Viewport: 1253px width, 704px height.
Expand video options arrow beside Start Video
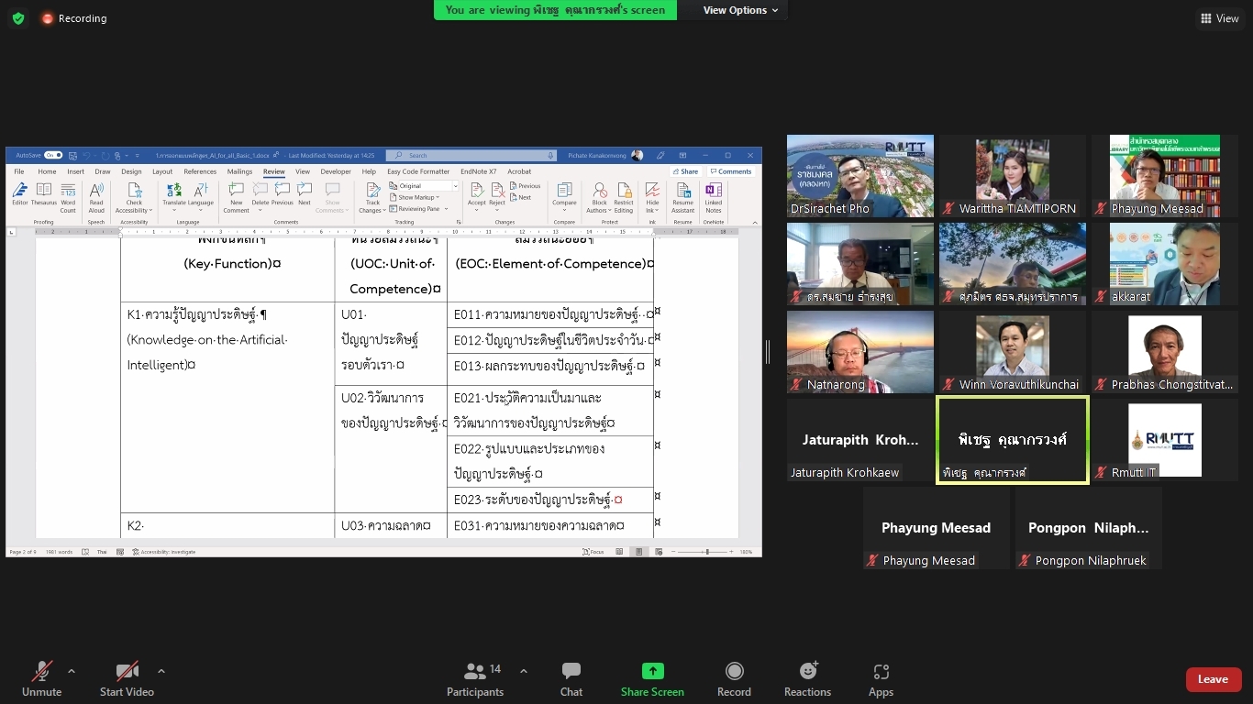coord(161,671)
